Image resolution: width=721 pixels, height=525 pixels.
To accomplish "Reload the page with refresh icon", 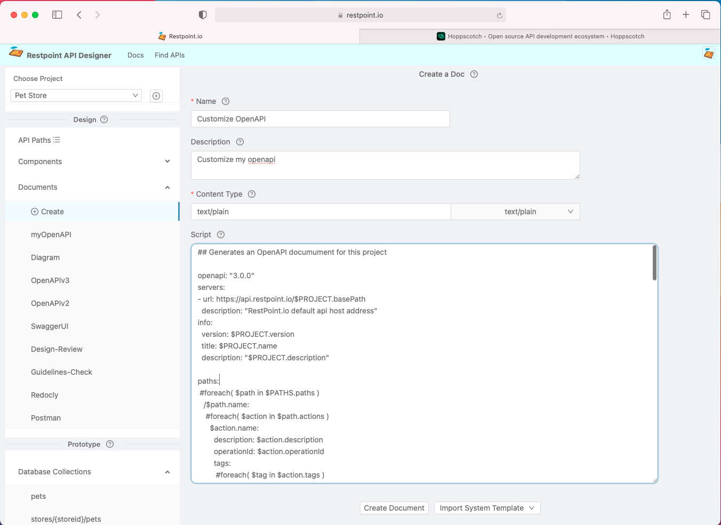I will coord(499,15).
